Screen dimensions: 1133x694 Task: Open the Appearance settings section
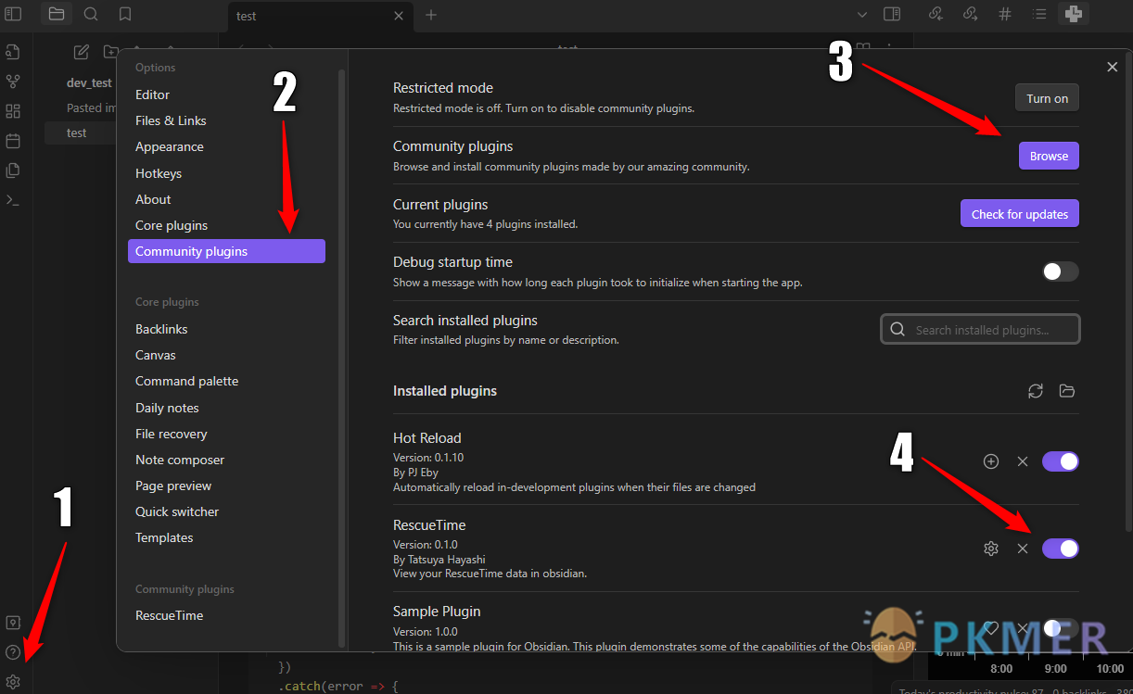coord(170,146)
